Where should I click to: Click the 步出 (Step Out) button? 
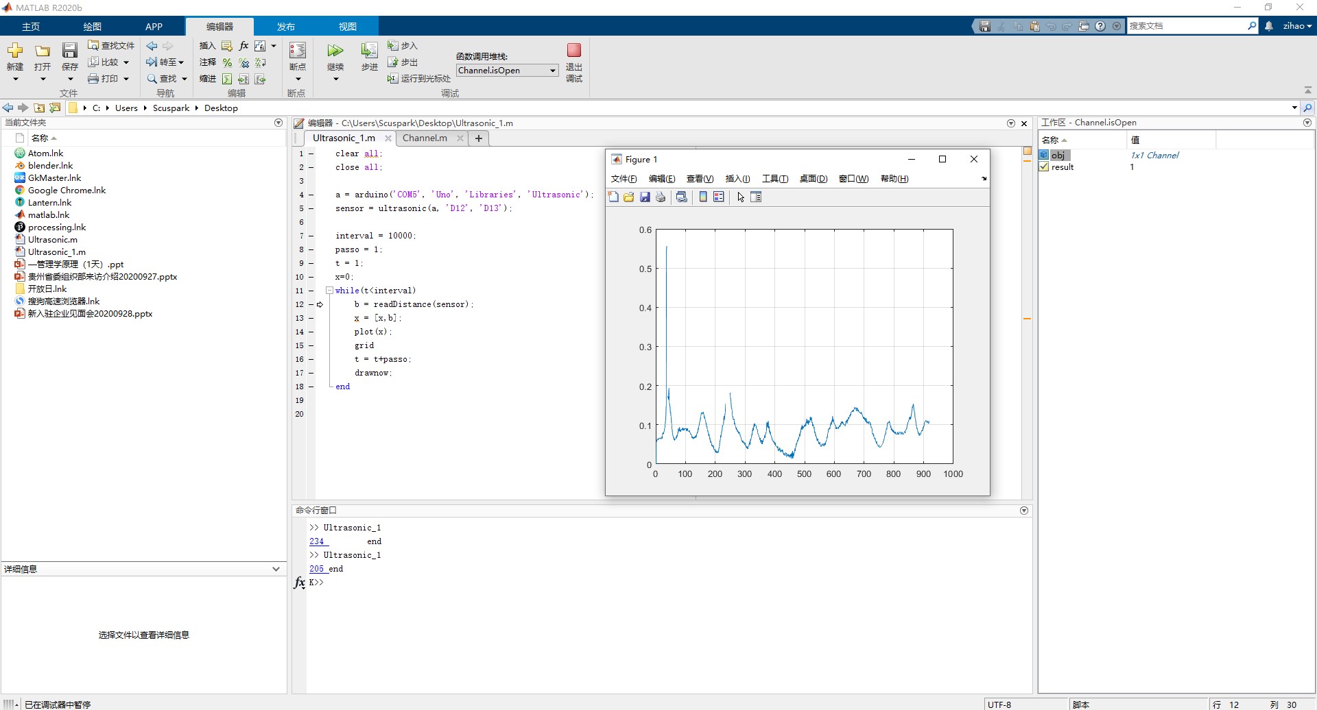coord(403,62)
